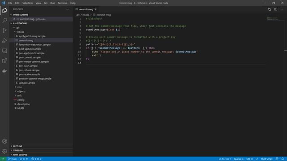Screen dimensions: 287x161
Task: Expand the Outline section
Action: (11, 146)
